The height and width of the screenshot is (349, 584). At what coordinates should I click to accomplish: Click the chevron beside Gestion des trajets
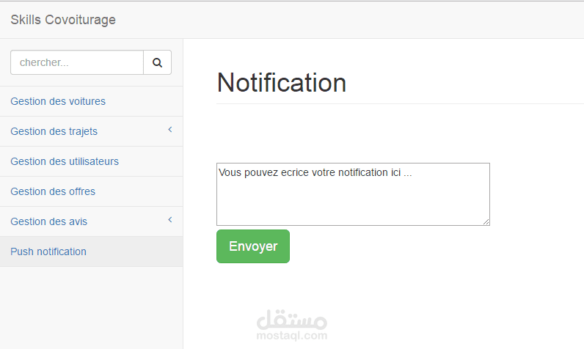[x=170, y=130]
